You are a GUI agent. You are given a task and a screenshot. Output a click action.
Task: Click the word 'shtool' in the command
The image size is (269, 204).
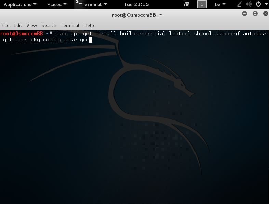[203, 34]
